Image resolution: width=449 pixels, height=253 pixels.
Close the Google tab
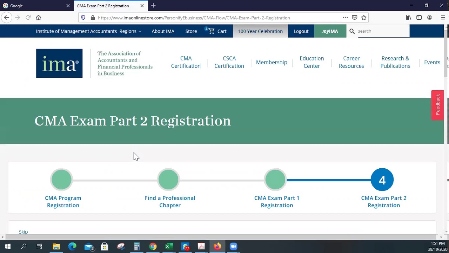click(x=68, y=6)
